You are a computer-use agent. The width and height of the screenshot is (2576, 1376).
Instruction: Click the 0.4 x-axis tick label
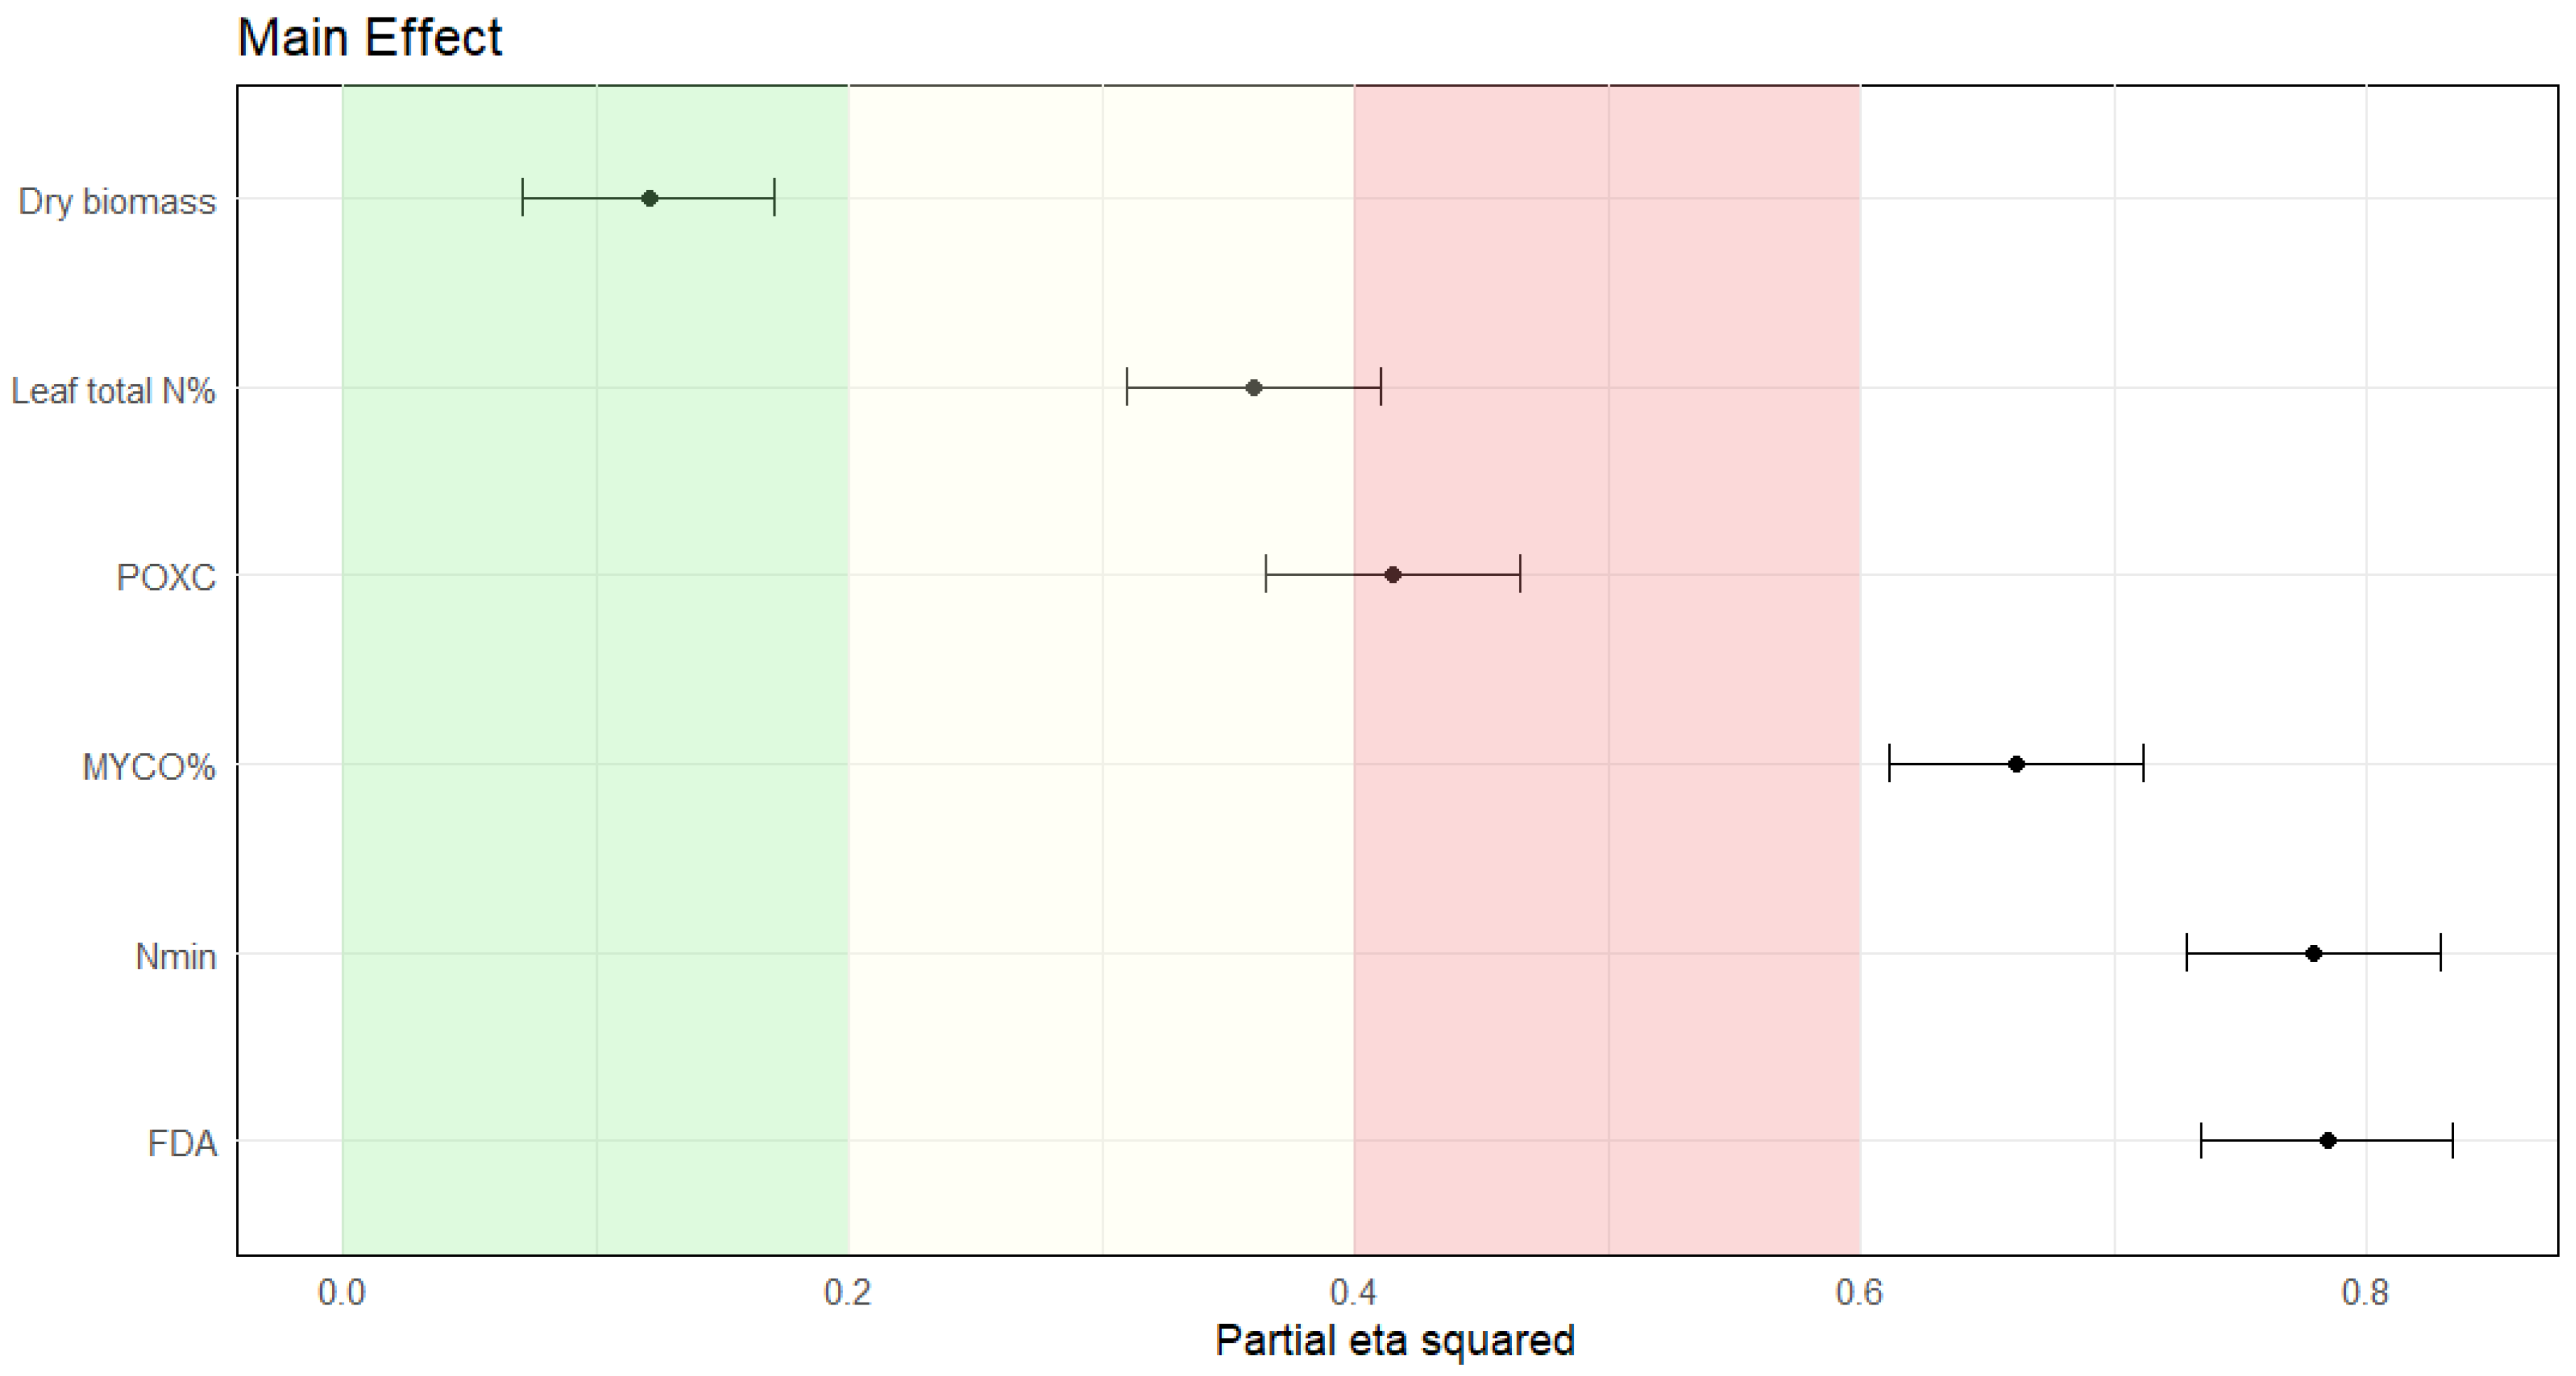tap(1354, 1293)
